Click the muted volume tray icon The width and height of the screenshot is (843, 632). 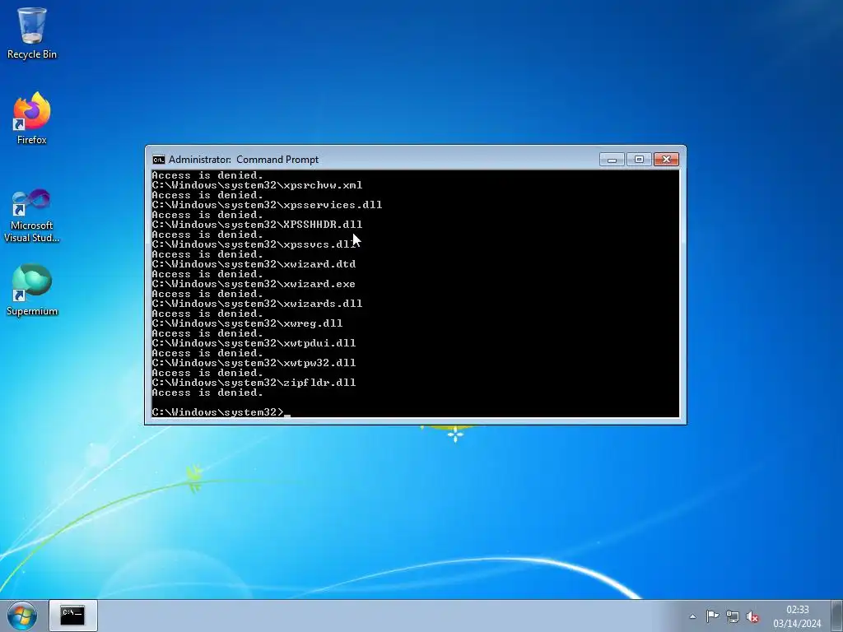pyautogui.click(x=752, y=616)
